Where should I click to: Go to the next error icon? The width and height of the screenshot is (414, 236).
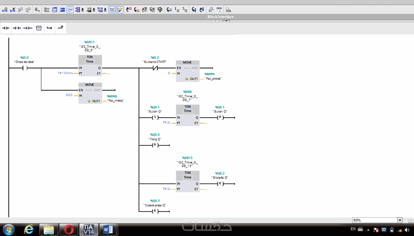point(136,10)
